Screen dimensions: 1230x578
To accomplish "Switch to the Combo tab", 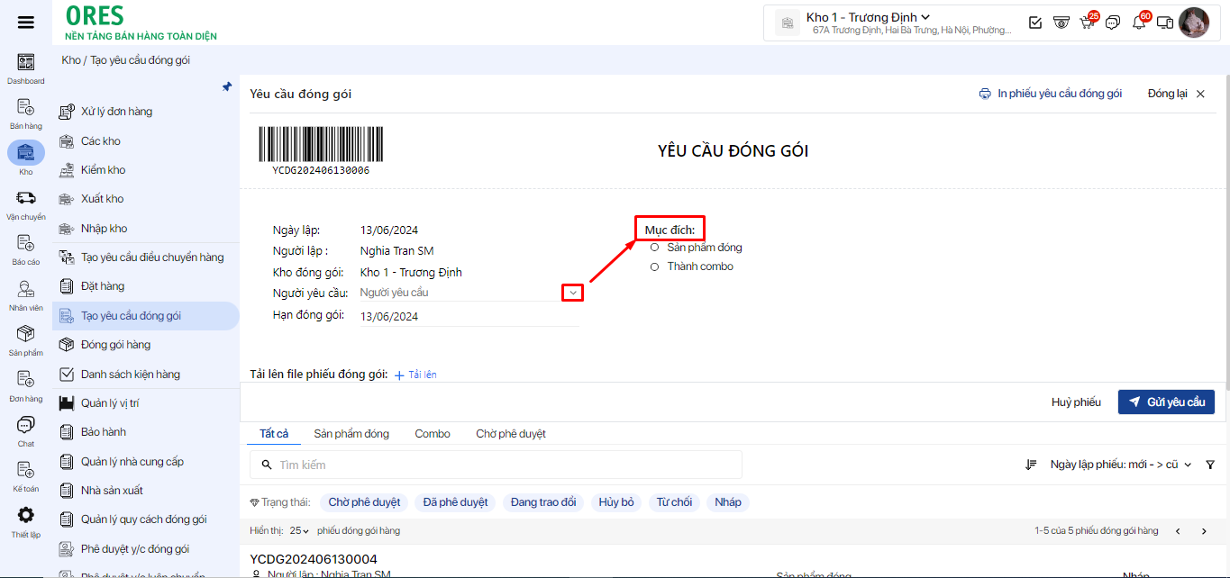I will pyautogui.click(x=433, y=434).
